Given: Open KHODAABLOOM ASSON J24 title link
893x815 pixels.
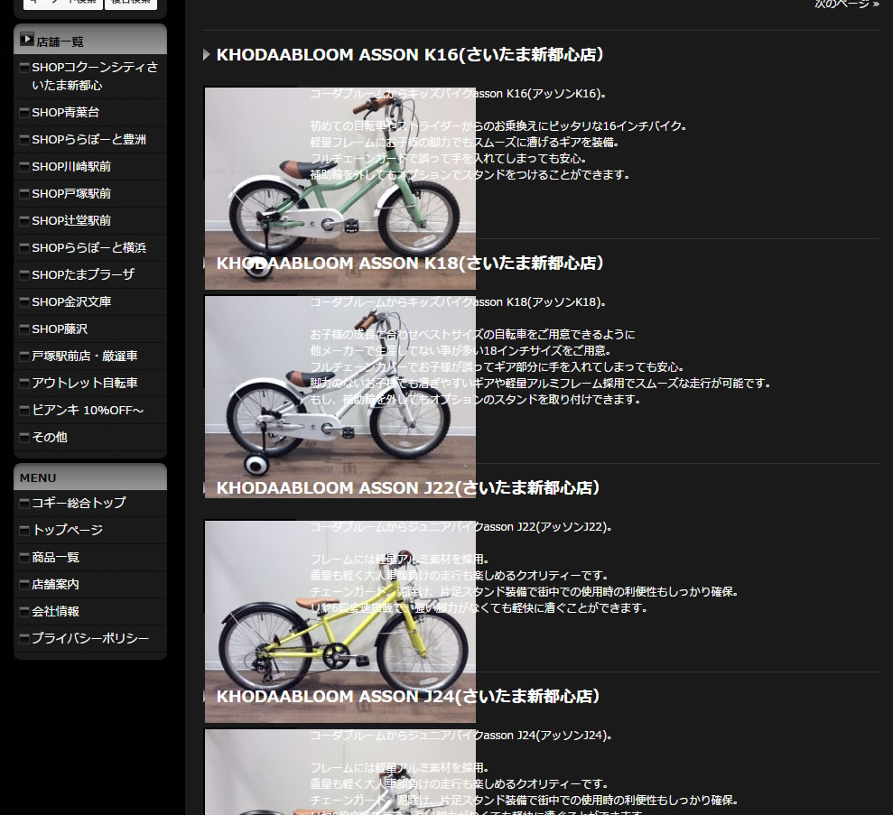Looking at the screenshot, I should [408, 696].
